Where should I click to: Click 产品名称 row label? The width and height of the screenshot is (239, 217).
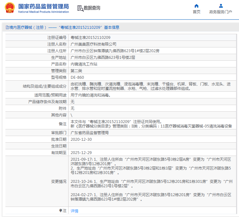pyautogui.click(x=59, y=64)
